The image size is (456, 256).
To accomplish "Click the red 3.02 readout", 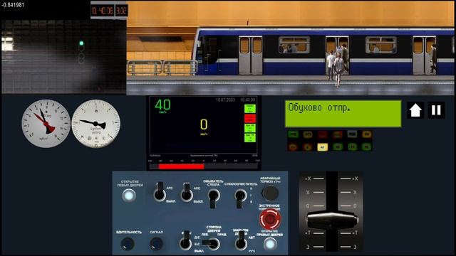I will tap(121, 11).
